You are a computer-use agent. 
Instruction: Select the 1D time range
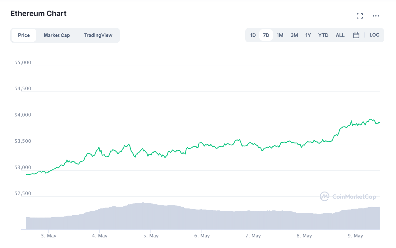(x=253, y=35)
